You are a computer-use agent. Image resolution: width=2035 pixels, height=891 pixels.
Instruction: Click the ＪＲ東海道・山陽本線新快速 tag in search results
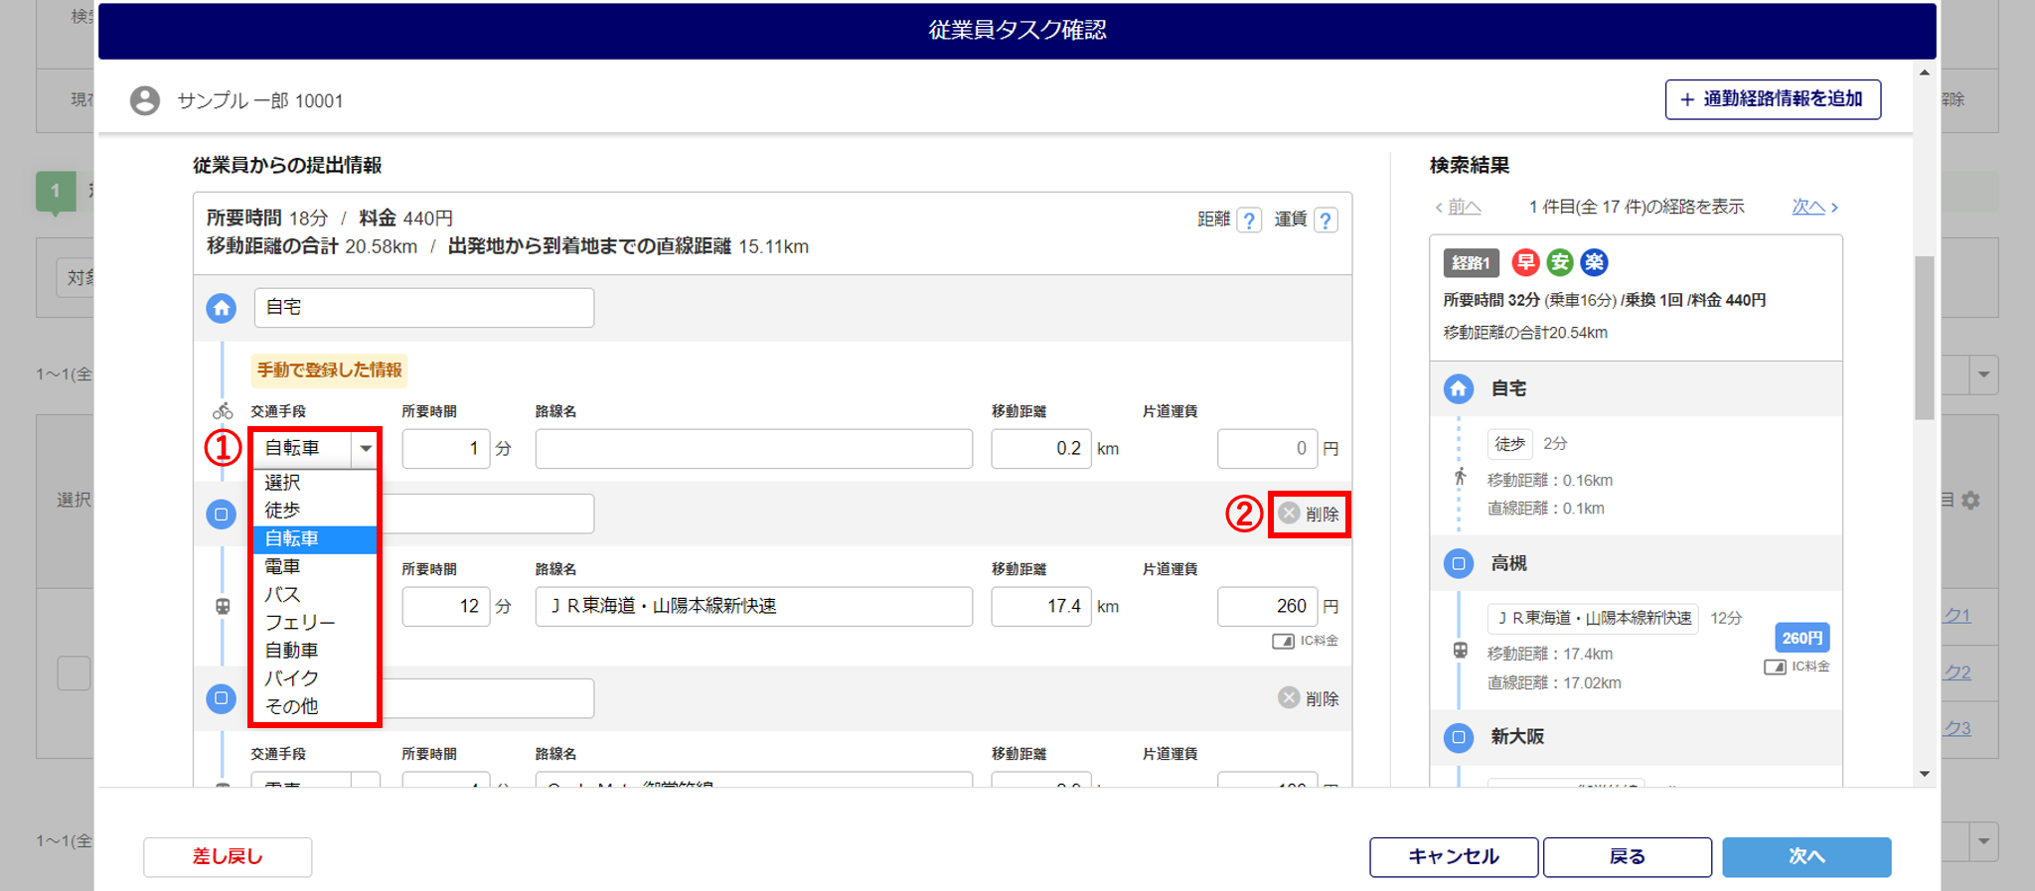pyautogui.click(x=1593, y=618)
